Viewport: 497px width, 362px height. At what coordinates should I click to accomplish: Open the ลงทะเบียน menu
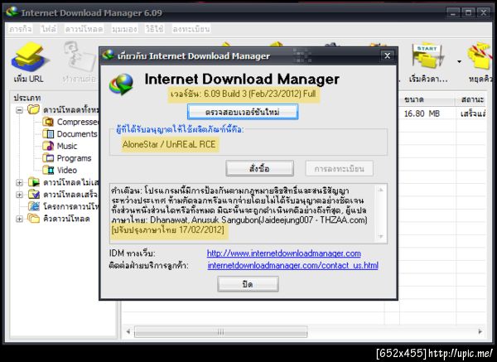pos(191,29)
